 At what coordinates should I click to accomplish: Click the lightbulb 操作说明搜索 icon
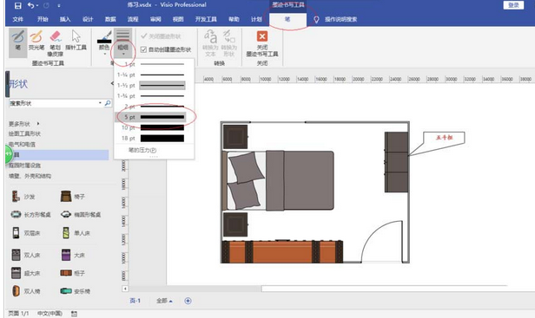pos(316,19)
